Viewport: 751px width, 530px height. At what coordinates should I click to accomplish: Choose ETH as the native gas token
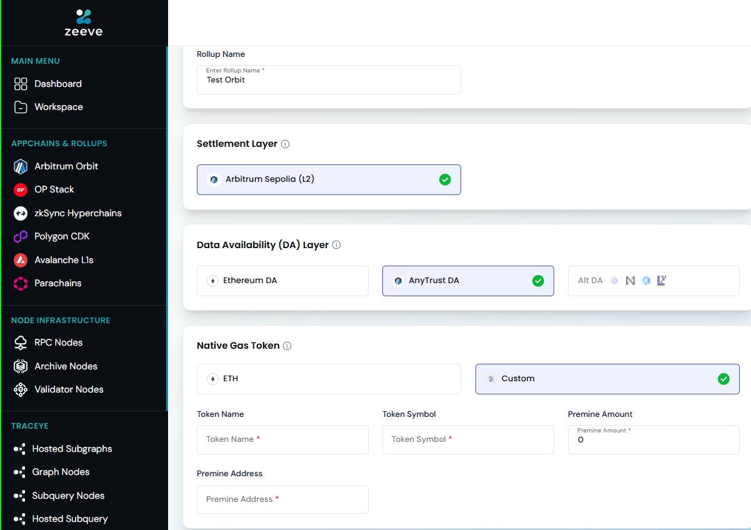click(329, 379)
